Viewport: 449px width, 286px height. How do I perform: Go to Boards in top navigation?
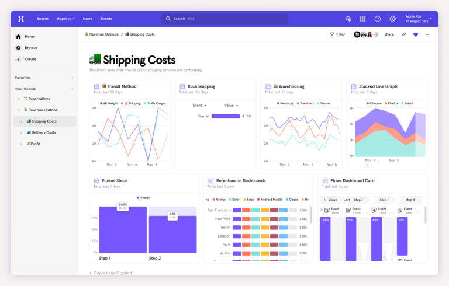point(43,19)
